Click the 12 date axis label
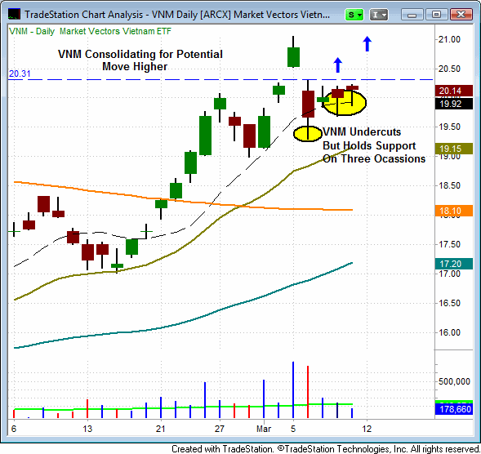The height and width of the screenshot is (454, 481). tap(367, 429)
